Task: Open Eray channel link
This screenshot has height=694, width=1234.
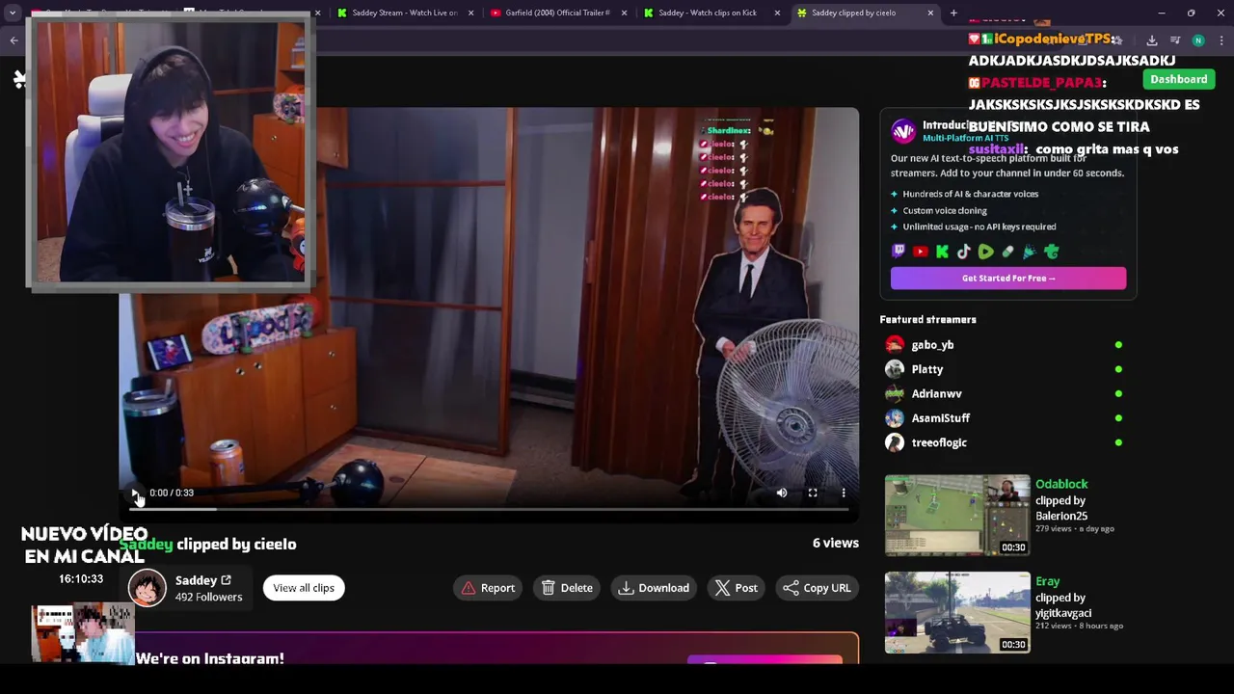Action: tap(1047, 581)
